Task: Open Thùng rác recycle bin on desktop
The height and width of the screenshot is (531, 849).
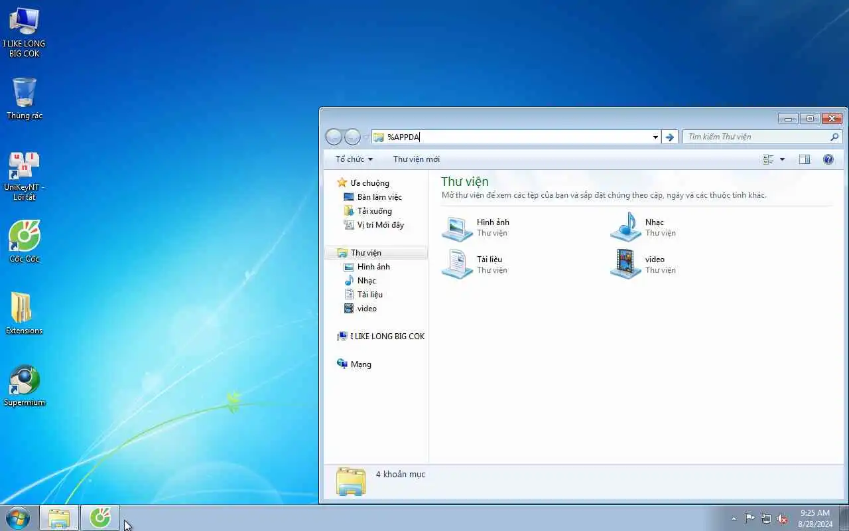Action: point(24,98)
